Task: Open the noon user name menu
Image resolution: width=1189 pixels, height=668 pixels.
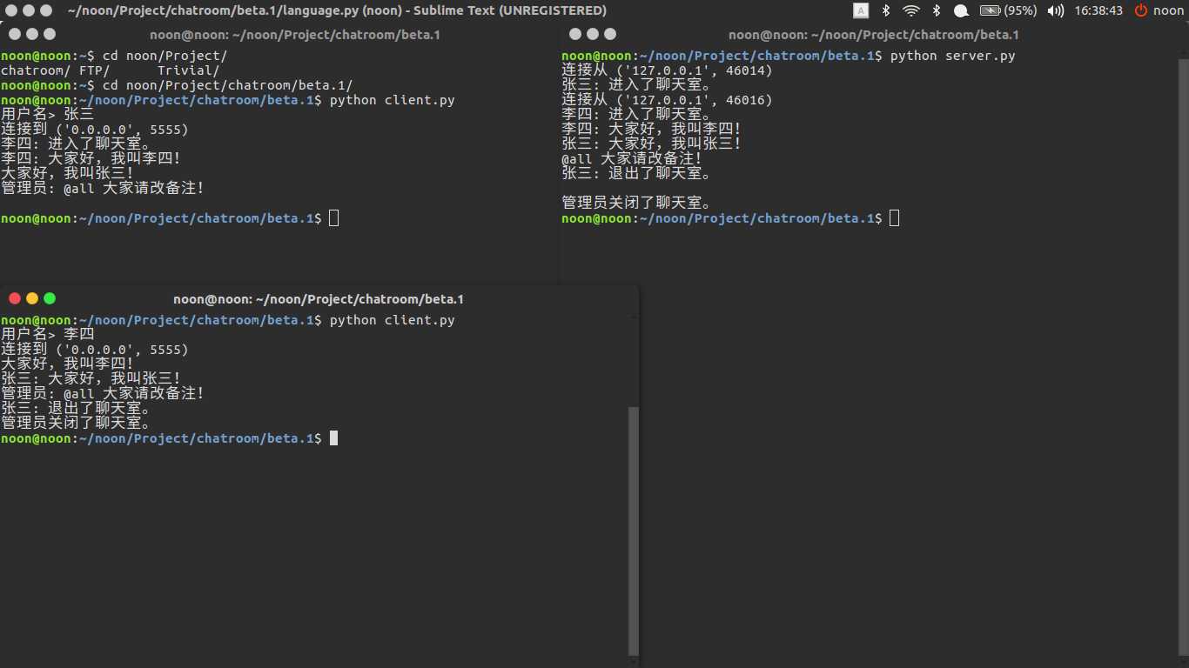Action: click(x=1168, y=10)
